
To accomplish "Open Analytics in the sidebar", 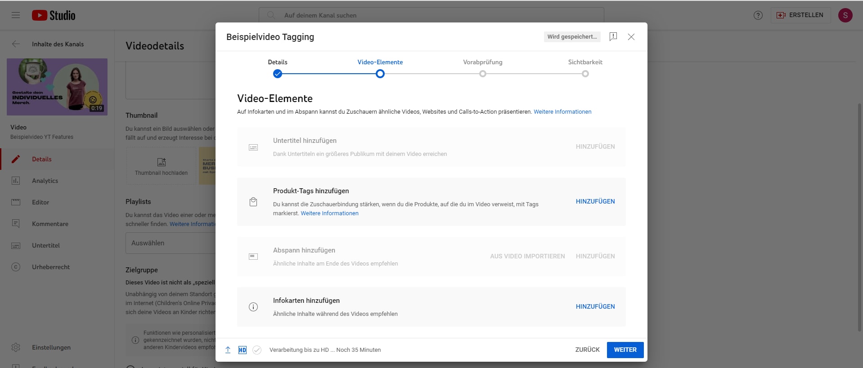I will pos(57,181).
